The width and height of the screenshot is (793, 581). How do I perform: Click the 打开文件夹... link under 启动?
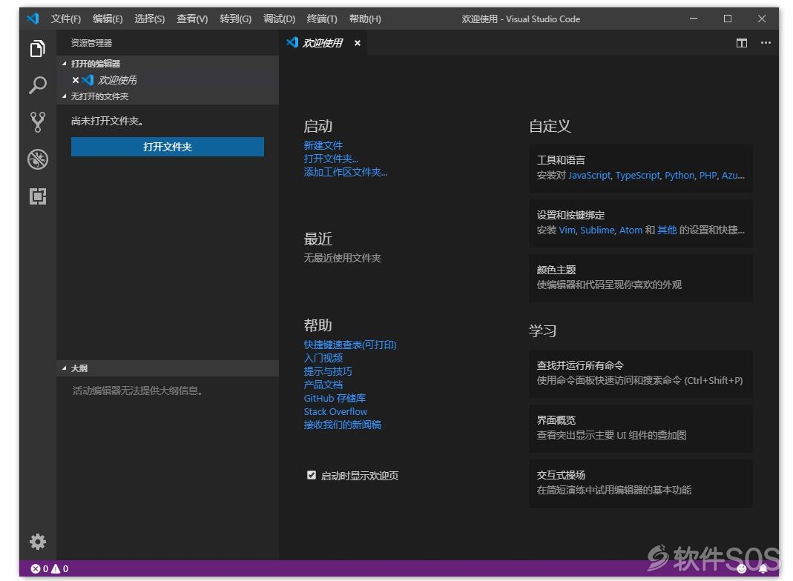(331, 159)
